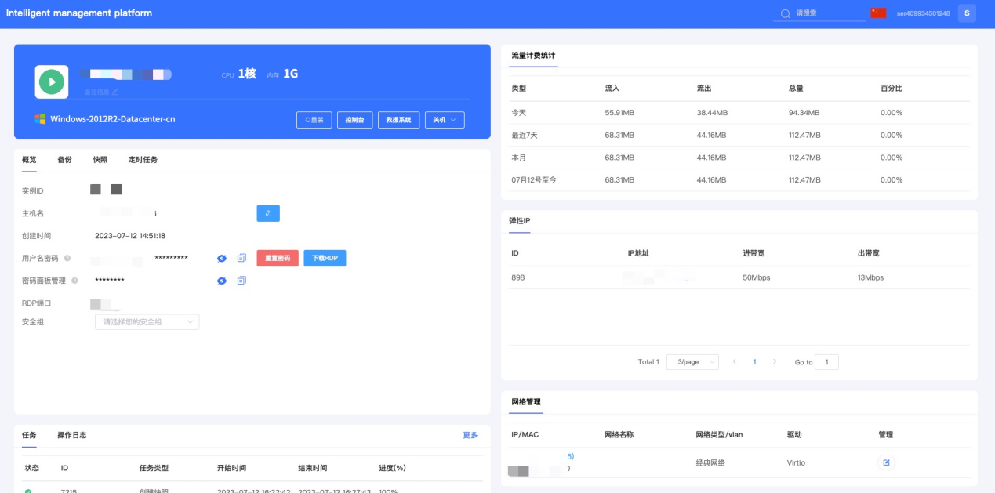Click the 50Mbps inbound bandwidth value
Screen dimensions: 995x493
757,277
